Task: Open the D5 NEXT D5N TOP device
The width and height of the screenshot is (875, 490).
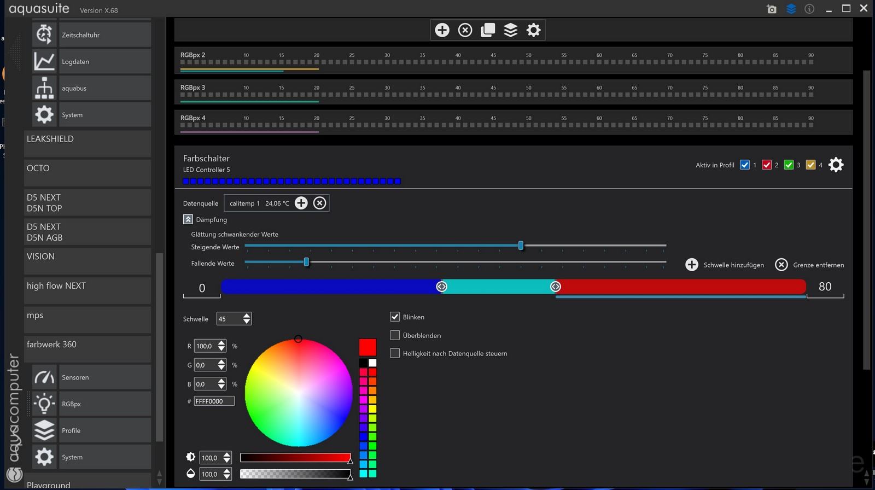Action: (x=87, y=203)
